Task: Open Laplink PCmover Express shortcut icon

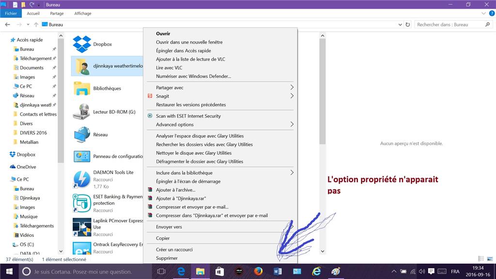Action: (x=81, y=227)
